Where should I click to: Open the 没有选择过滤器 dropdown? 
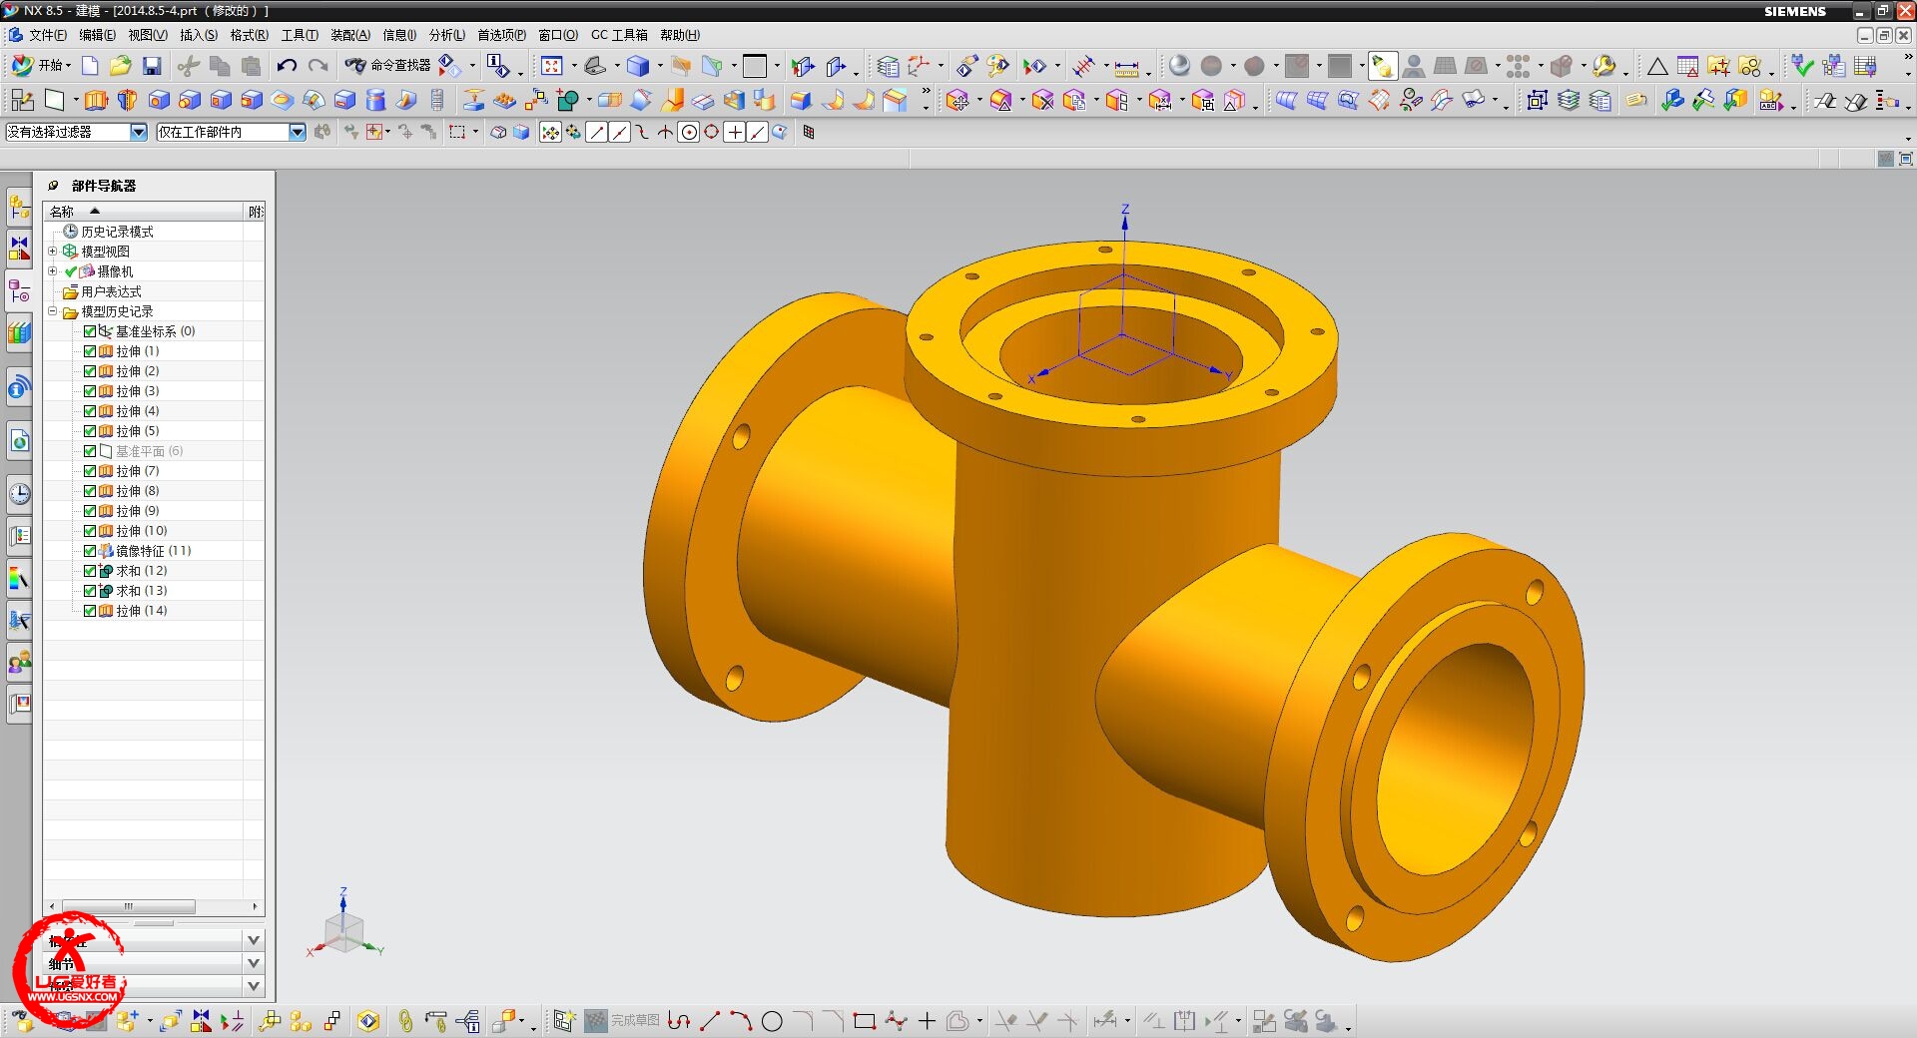[x=139, y=132]
